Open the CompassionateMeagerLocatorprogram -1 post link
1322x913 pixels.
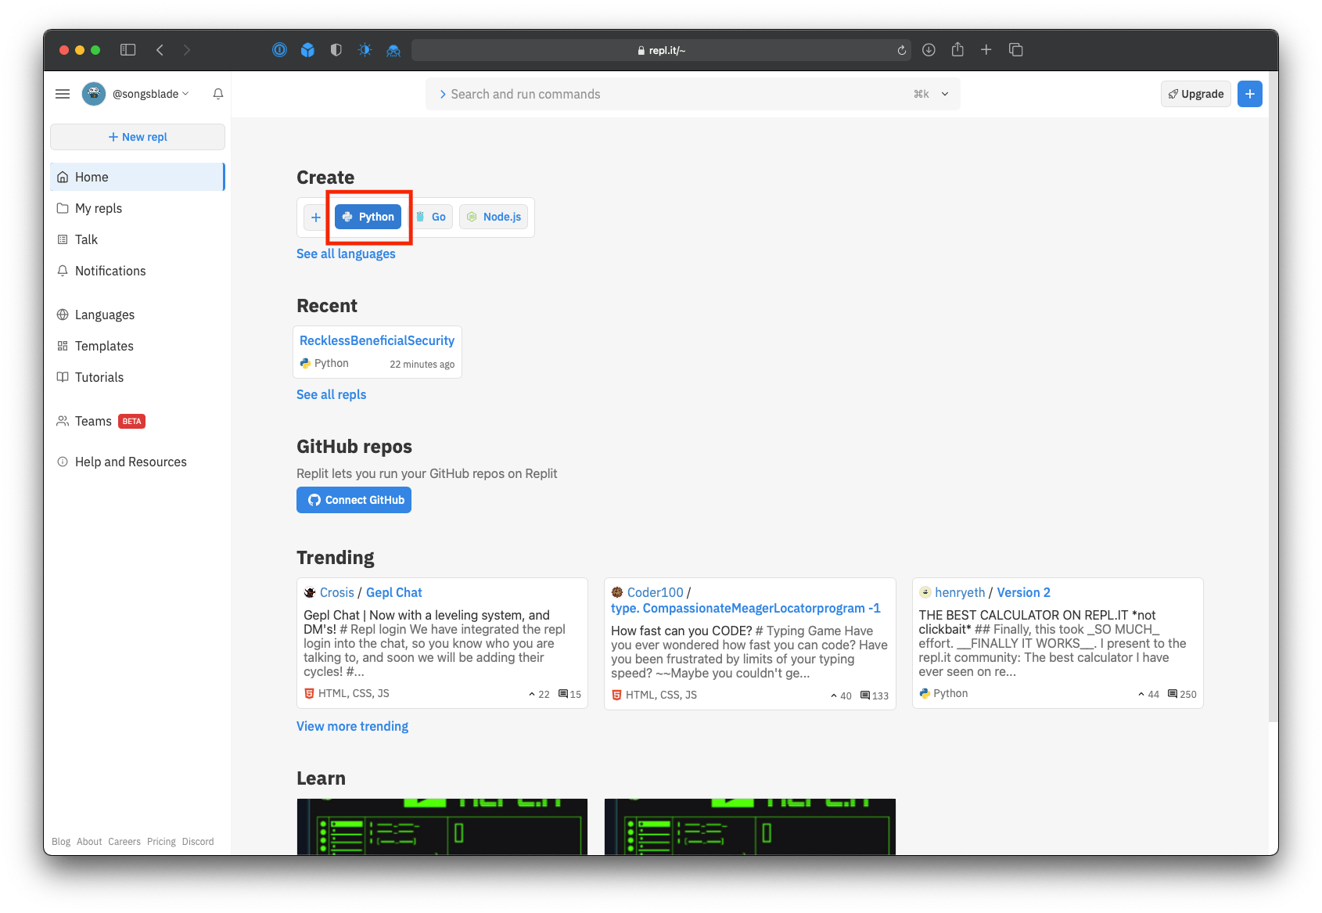click(745, 609)
